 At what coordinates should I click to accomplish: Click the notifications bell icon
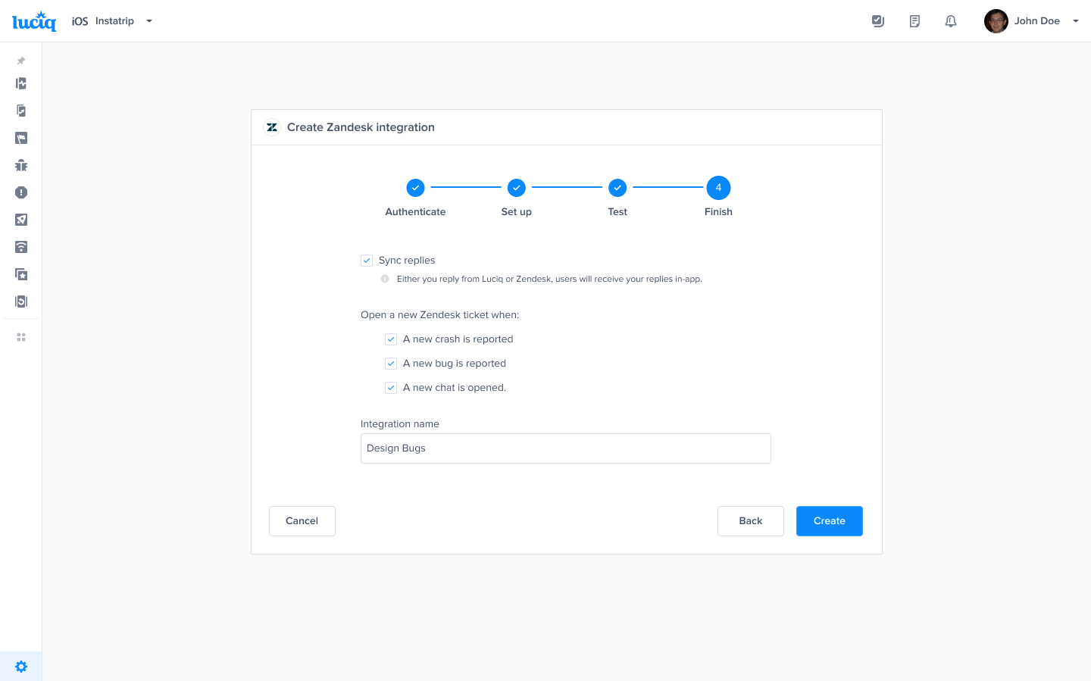click(x=951, y=20)
